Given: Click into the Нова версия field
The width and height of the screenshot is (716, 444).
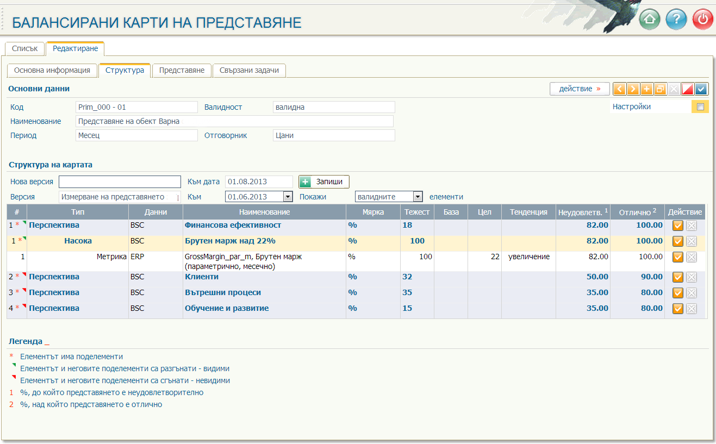Looking at the screenshot, I should [x=120, y=182].
